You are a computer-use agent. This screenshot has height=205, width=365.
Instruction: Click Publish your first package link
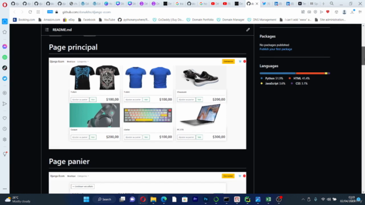point(275,50)
